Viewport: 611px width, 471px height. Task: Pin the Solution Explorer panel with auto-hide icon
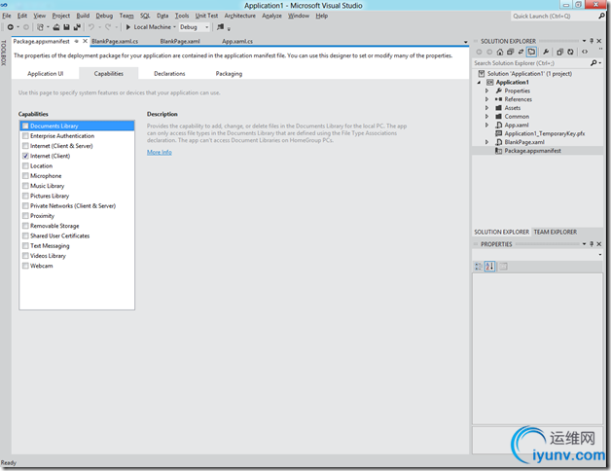(592, 41)
